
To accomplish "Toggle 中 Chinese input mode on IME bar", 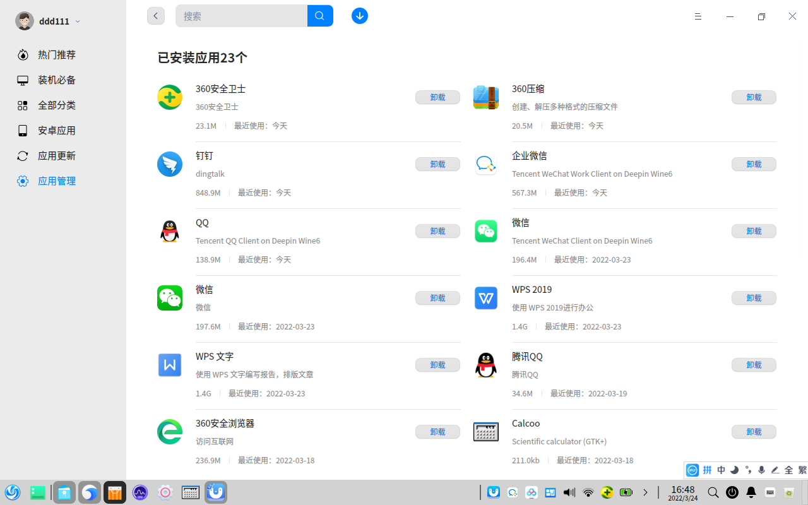I will coord(722,470).
